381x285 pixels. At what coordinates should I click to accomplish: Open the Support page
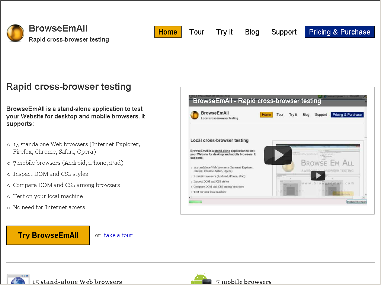pyautogui.click(x=284, y=32)
